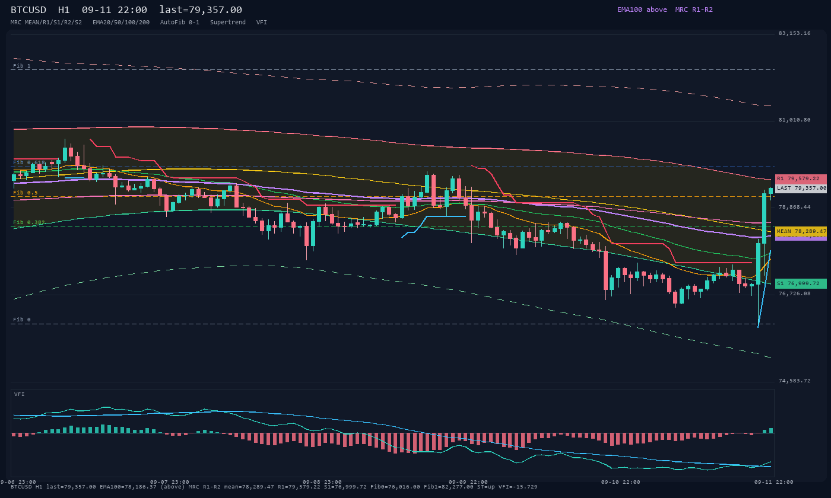Screen dimensions: 831x498
Task: Click the LAST 79,357.00 price tag
Action: (801, 188)
